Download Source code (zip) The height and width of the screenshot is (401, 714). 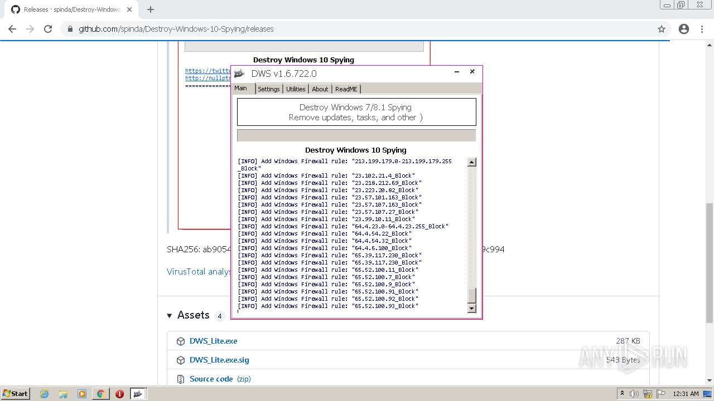220,379
